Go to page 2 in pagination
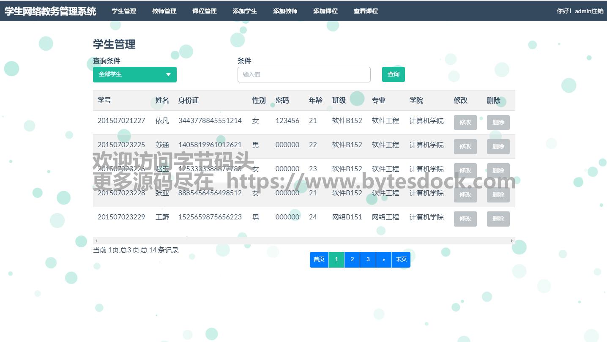The width and height of the screenshot is (607, 342). click(x=352, y=259)
